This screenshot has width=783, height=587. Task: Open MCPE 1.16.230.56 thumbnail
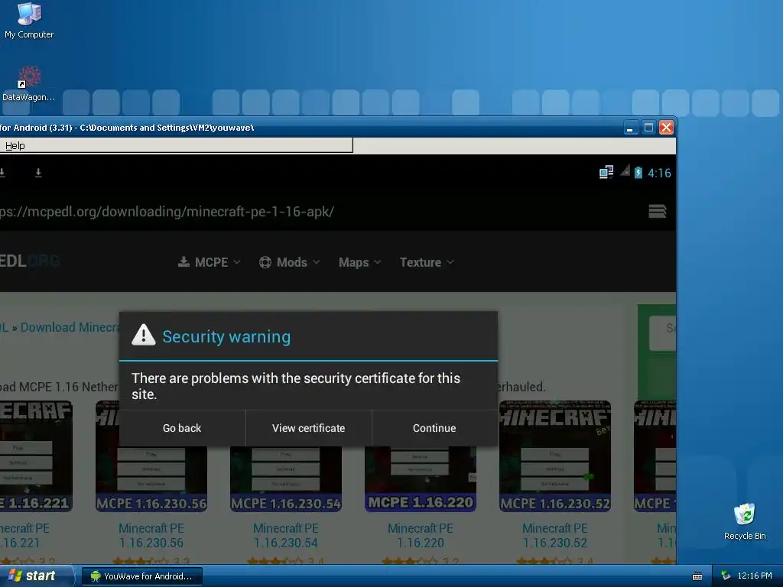pos(151,456)
